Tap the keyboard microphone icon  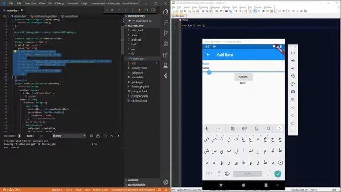coord(207,129)
